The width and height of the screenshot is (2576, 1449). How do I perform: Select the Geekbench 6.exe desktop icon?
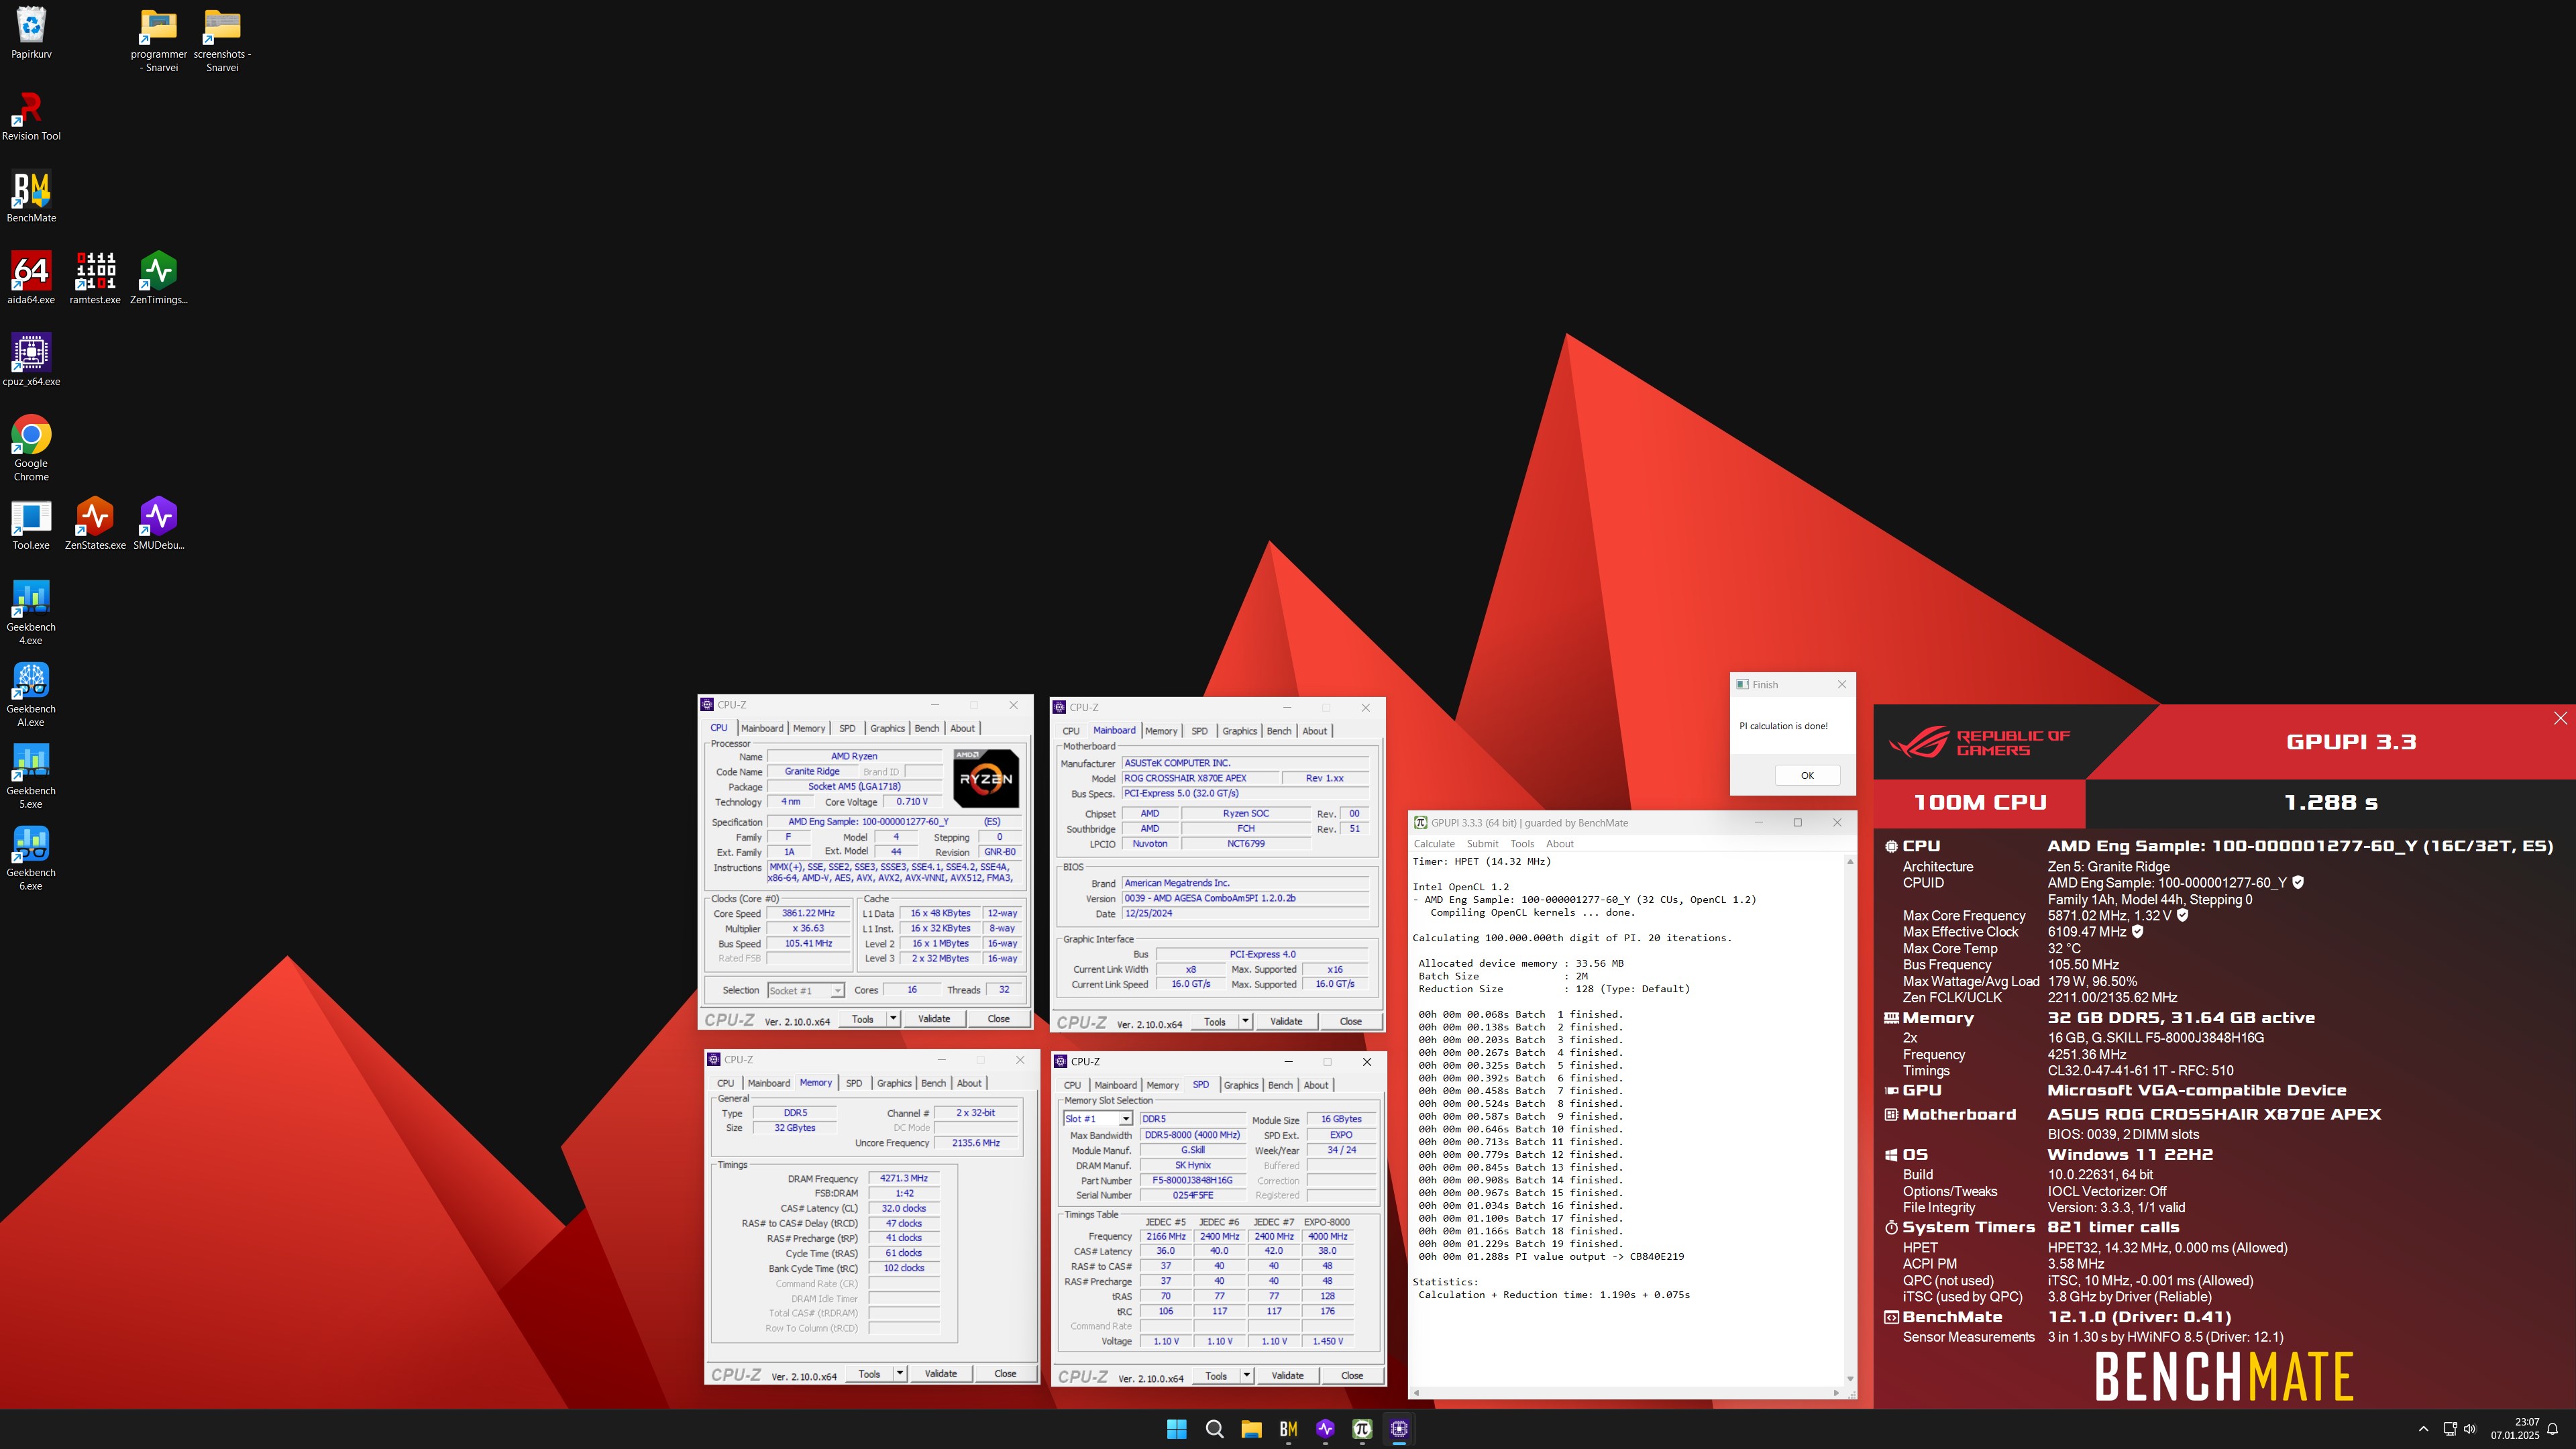point(31,859)
